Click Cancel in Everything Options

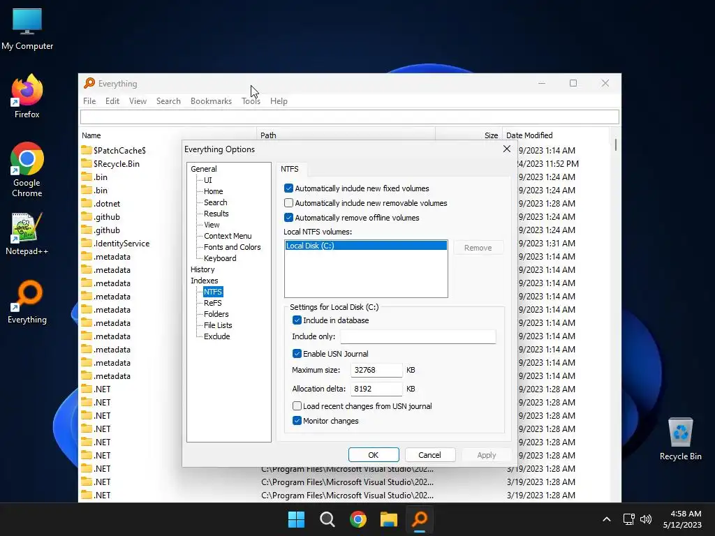click(429, 455)
